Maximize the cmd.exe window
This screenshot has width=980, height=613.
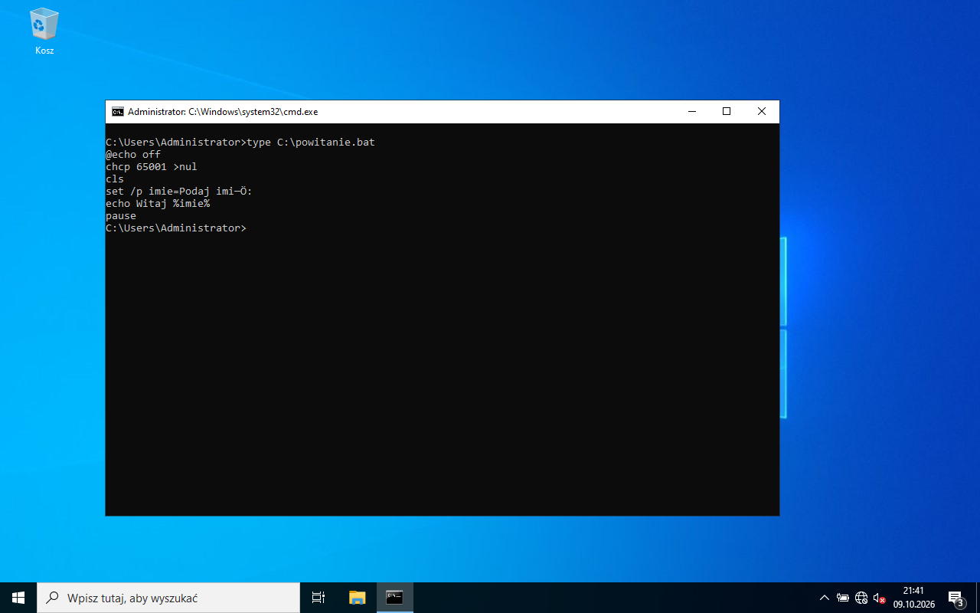pos(727,112)
